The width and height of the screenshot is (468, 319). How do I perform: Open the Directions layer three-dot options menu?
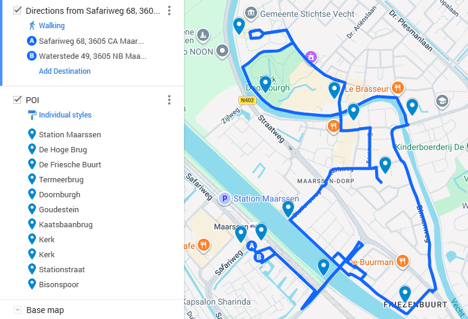click(169, 11)
